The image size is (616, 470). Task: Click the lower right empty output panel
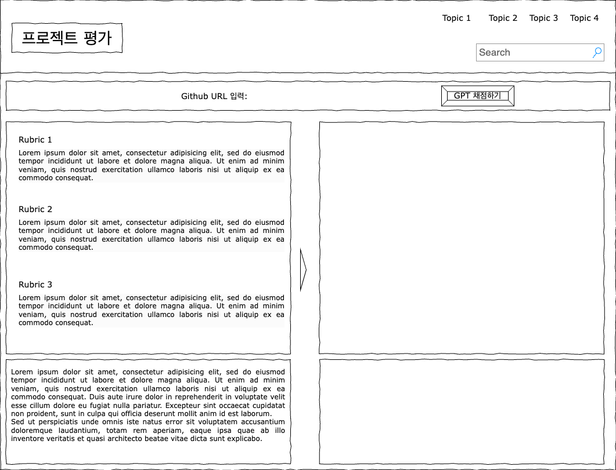click(x=462, y=411)
